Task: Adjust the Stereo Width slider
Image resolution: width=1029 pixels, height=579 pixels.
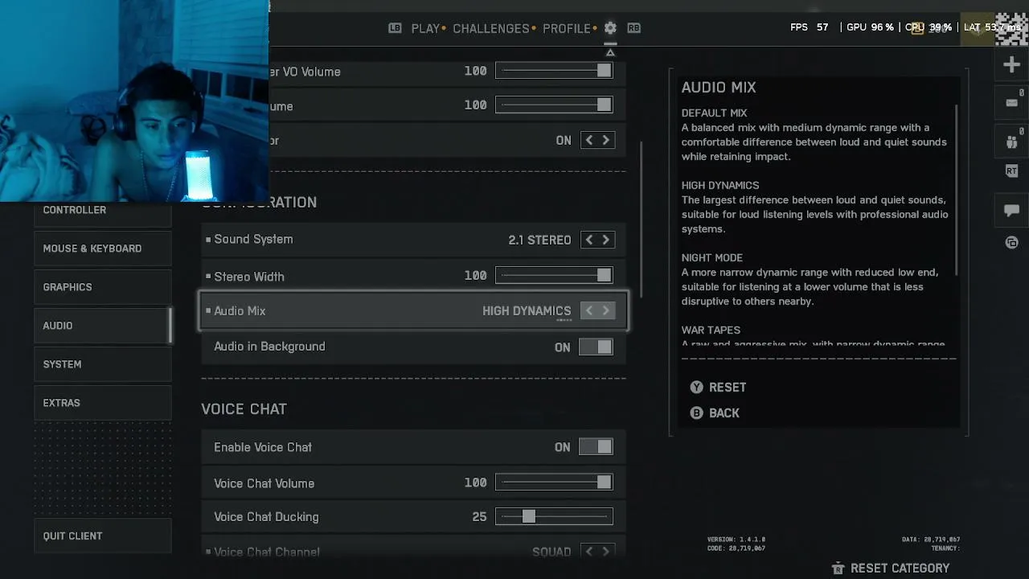Action: click(x=554, y=276)
